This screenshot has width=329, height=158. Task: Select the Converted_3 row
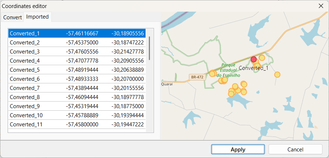[77, 52]
